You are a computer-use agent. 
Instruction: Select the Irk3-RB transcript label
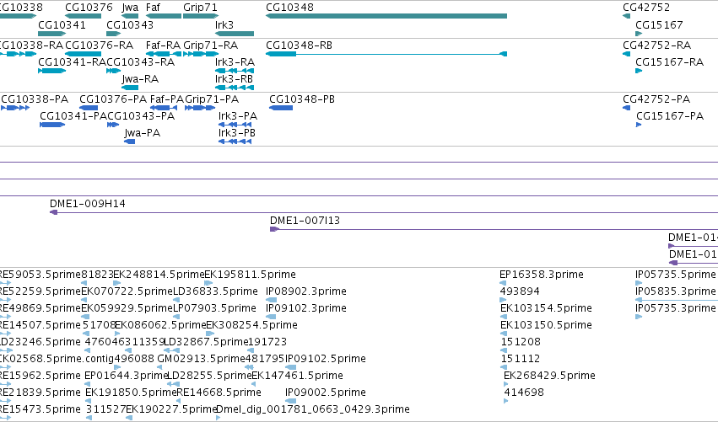point(234,79)
